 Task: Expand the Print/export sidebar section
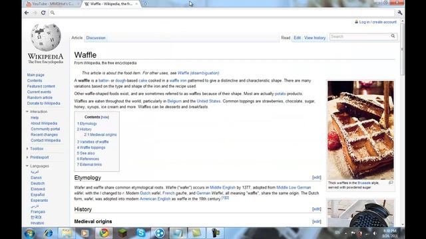(x=27, y=157)
